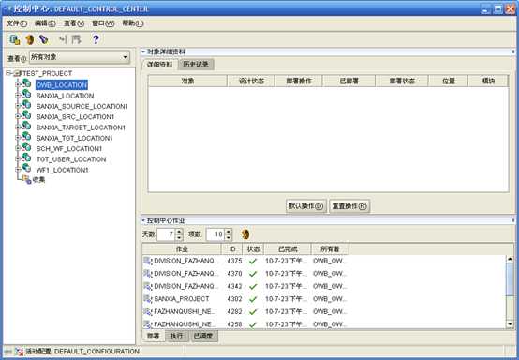The height and width of the screenshot is (360, 519).
Task: Expand the WF1_LOCATION1 tree node
Action: (18, 170)
